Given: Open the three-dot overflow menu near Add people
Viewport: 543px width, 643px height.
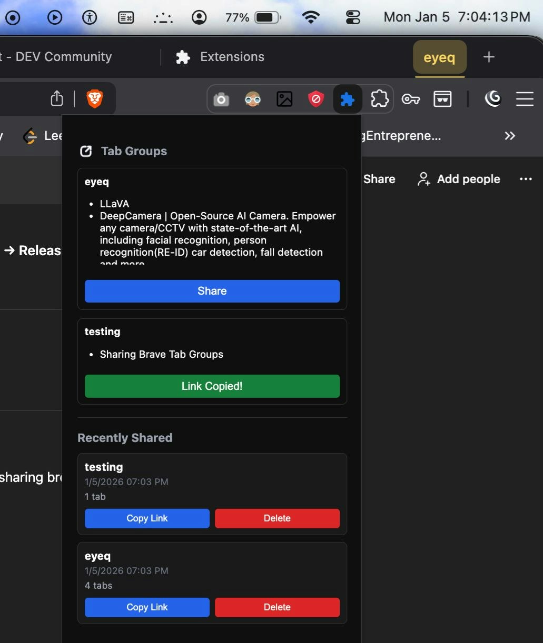Looking at the screenshot, I should pyautogui.click(x=526, y=179).
